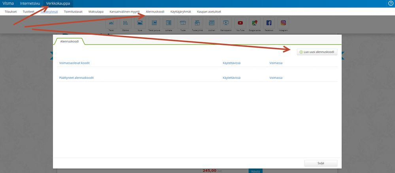Screen dimensions: 395x173
Task: Click the 245,00 price text
Action: (210, 171)
